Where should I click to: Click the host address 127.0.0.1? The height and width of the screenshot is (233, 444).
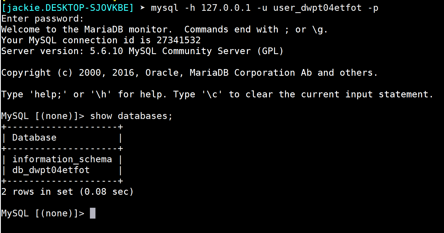coord(226,8)
